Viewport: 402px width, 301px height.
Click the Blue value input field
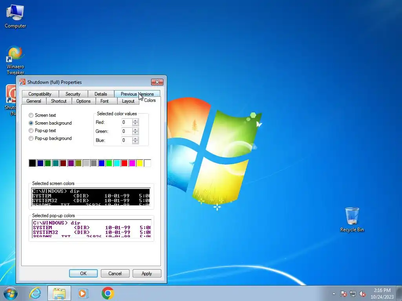(127, 140)
